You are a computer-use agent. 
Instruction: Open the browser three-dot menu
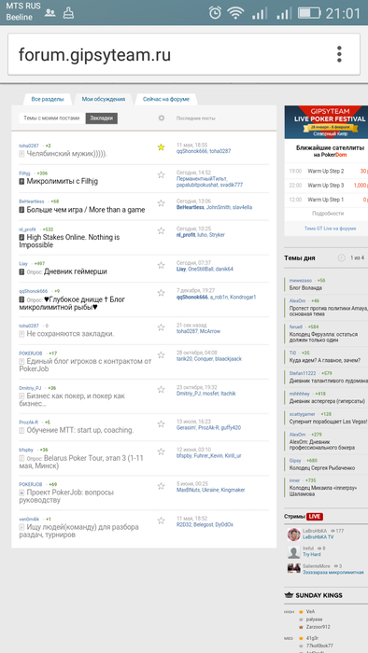[x=339, y=54]
